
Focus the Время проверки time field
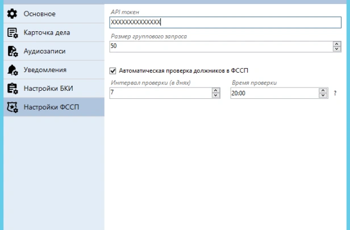coord(274,93)
